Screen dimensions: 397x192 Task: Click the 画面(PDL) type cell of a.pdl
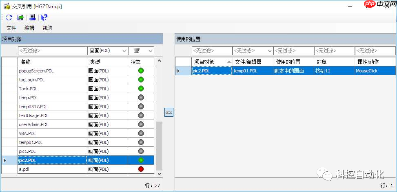[x=108, y=169]
